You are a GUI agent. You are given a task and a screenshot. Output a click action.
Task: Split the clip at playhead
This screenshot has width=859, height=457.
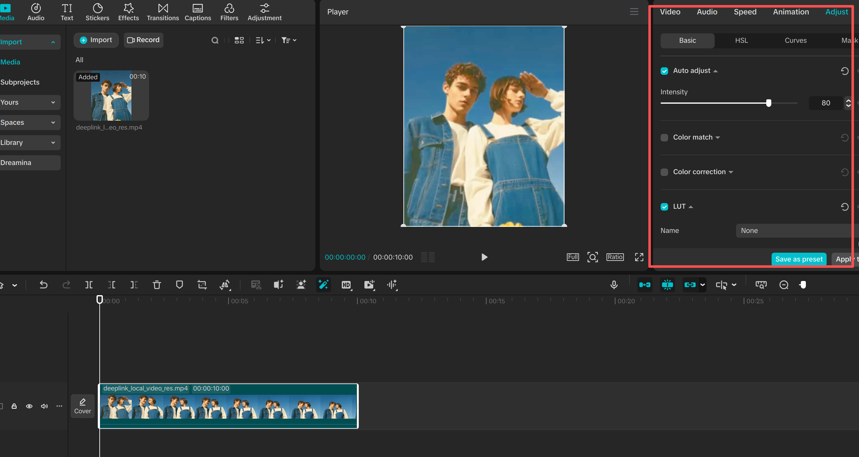[x=89, y=285]
